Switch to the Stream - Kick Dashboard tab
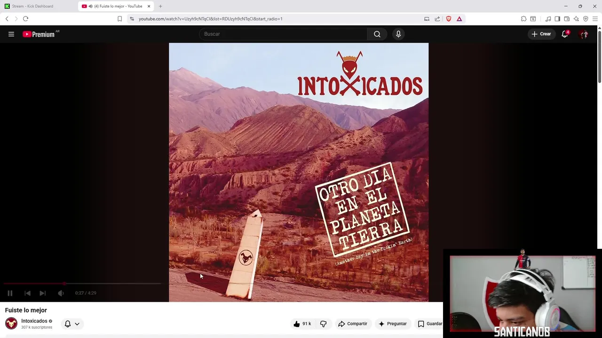Image resolution: width=602 pixels, height=338 pixels. tap(39, 6)
